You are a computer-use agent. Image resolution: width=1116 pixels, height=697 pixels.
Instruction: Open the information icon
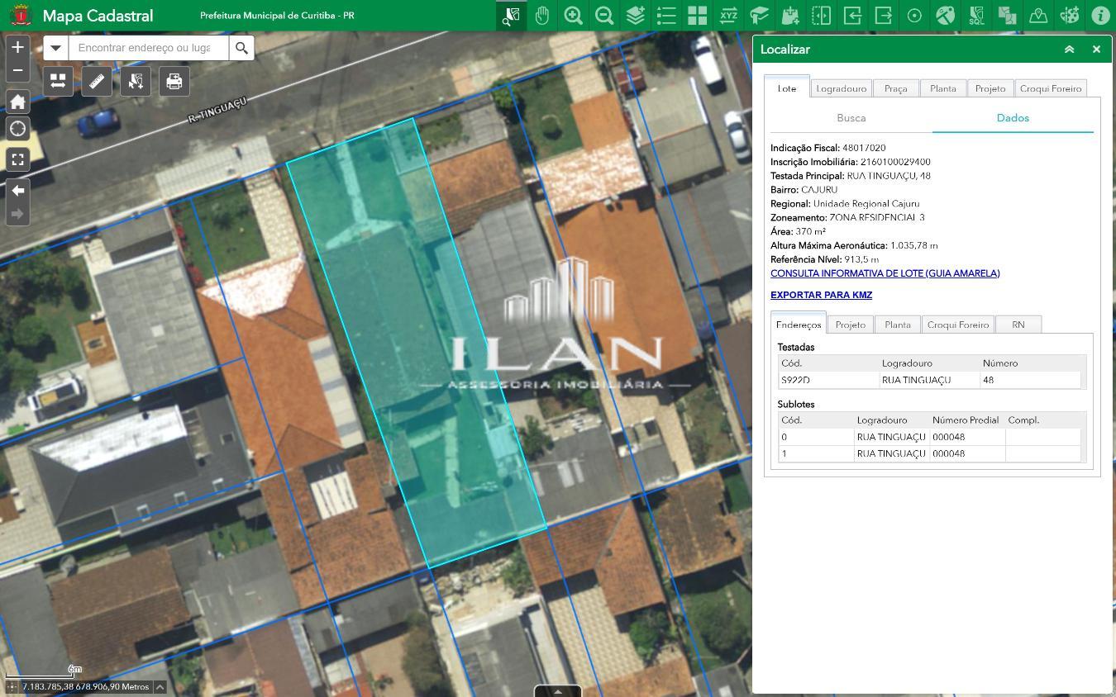[x=1100, y=15]
